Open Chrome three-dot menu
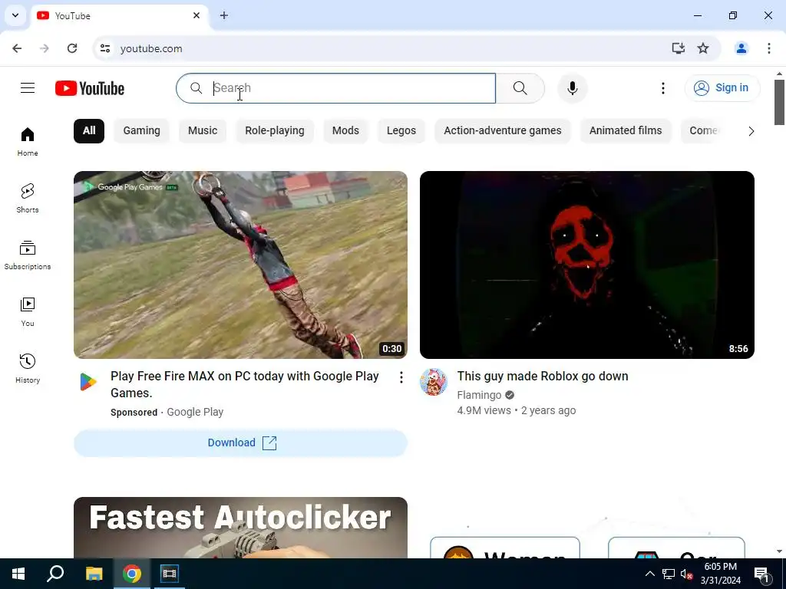Screen dimensions: 786x589 pyautogui.click(x=769, y=48)
